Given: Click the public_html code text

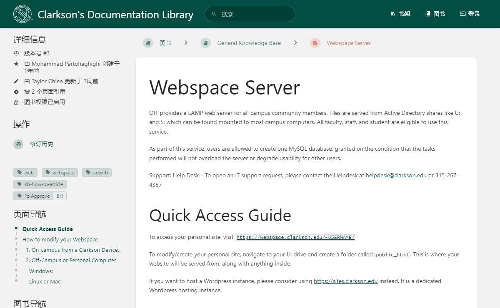Looking at the screenshot, I should point(392,255).
